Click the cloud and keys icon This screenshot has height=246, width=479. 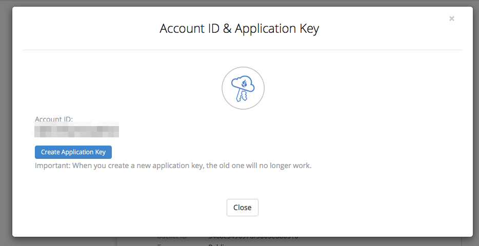243,89
